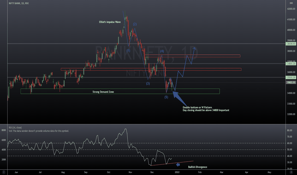Click the 600K left volume scale label

pos(4,140)
